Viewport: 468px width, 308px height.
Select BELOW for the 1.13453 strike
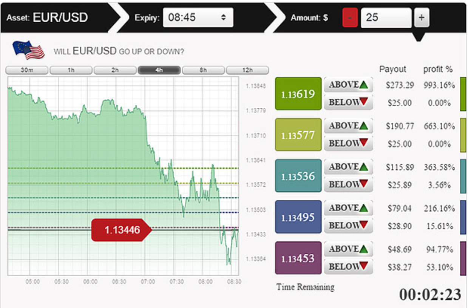pyautogui.click(x=348, y=267)
